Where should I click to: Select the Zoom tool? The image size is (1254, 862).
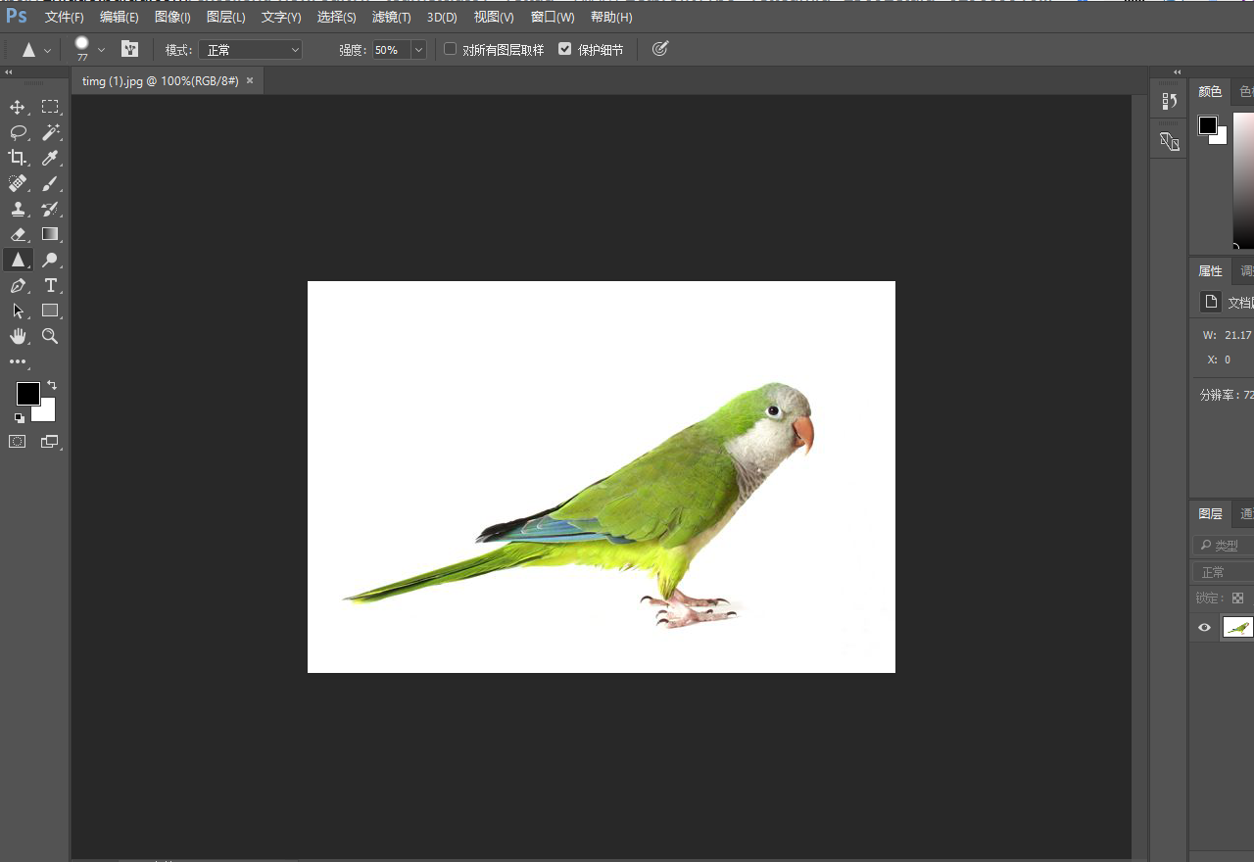point(49,336)
